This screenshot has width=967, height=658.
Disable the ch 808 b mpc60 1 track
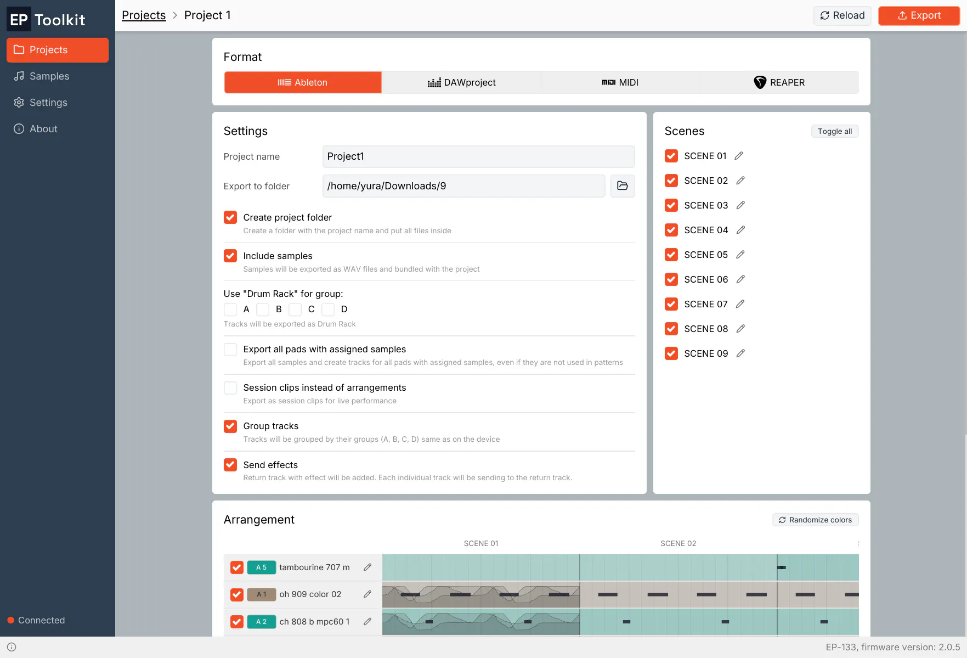coord(237,622)
